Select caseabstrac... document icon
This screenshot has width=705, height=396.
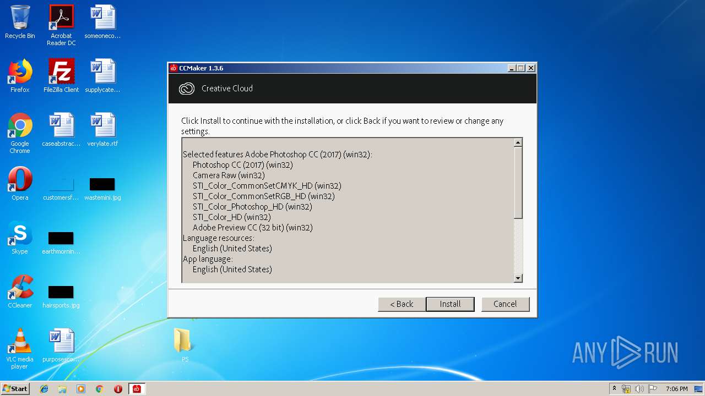(61, 130)
